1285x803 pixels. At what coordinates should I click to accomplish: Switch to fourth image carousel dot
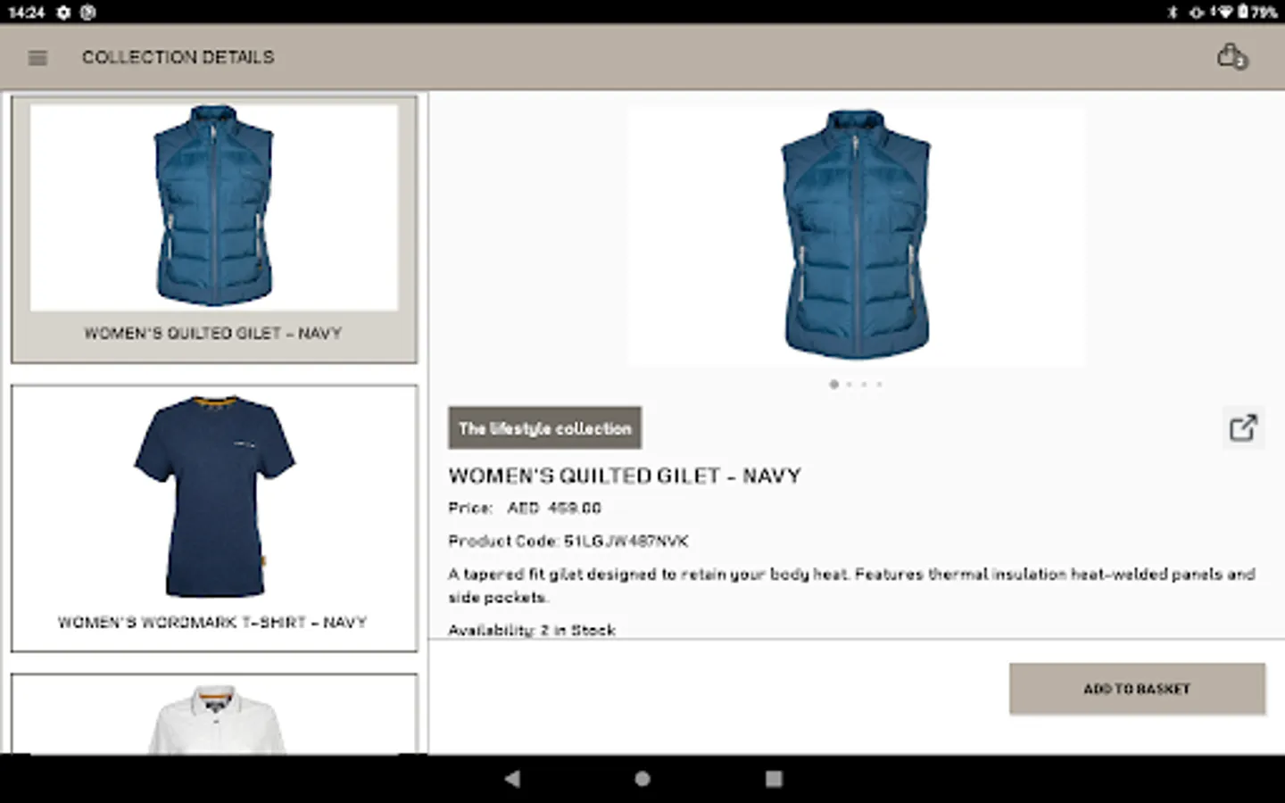coord(879,385)
